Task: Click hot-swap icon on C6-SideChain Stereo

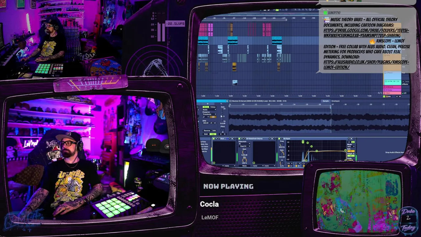Action: click(x=269, y=139)
